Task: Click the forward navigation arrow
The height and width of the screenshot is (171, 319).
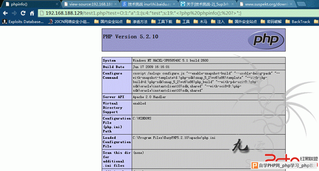Action: click(x=14, y=13)
